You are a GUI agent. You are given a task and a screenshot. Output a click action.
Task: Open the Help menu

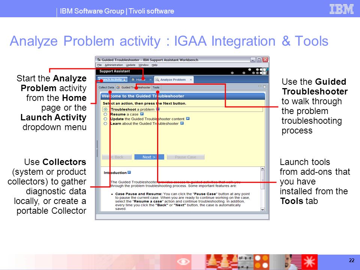pos(154,65)
